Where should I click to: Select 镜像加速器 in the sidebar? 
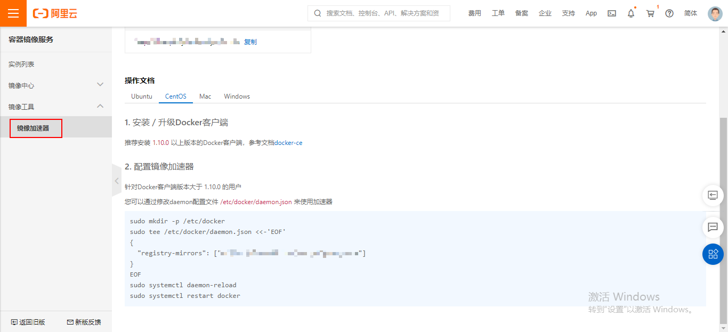pyautogui.click(x=33, y=128)
